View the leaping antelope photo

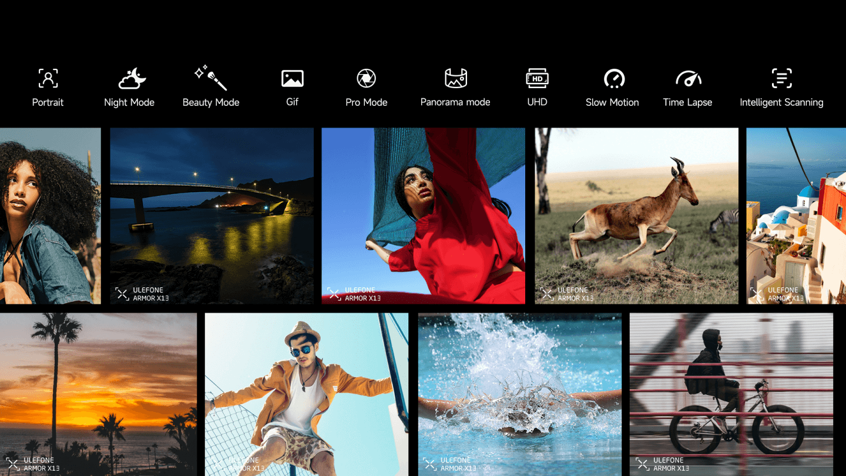[x=636, y=216]
